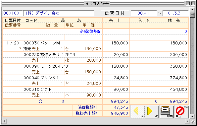
Task: Select the 拡張メモリ 128MB row
Action: pyautogui.click(x=96, y=57)
